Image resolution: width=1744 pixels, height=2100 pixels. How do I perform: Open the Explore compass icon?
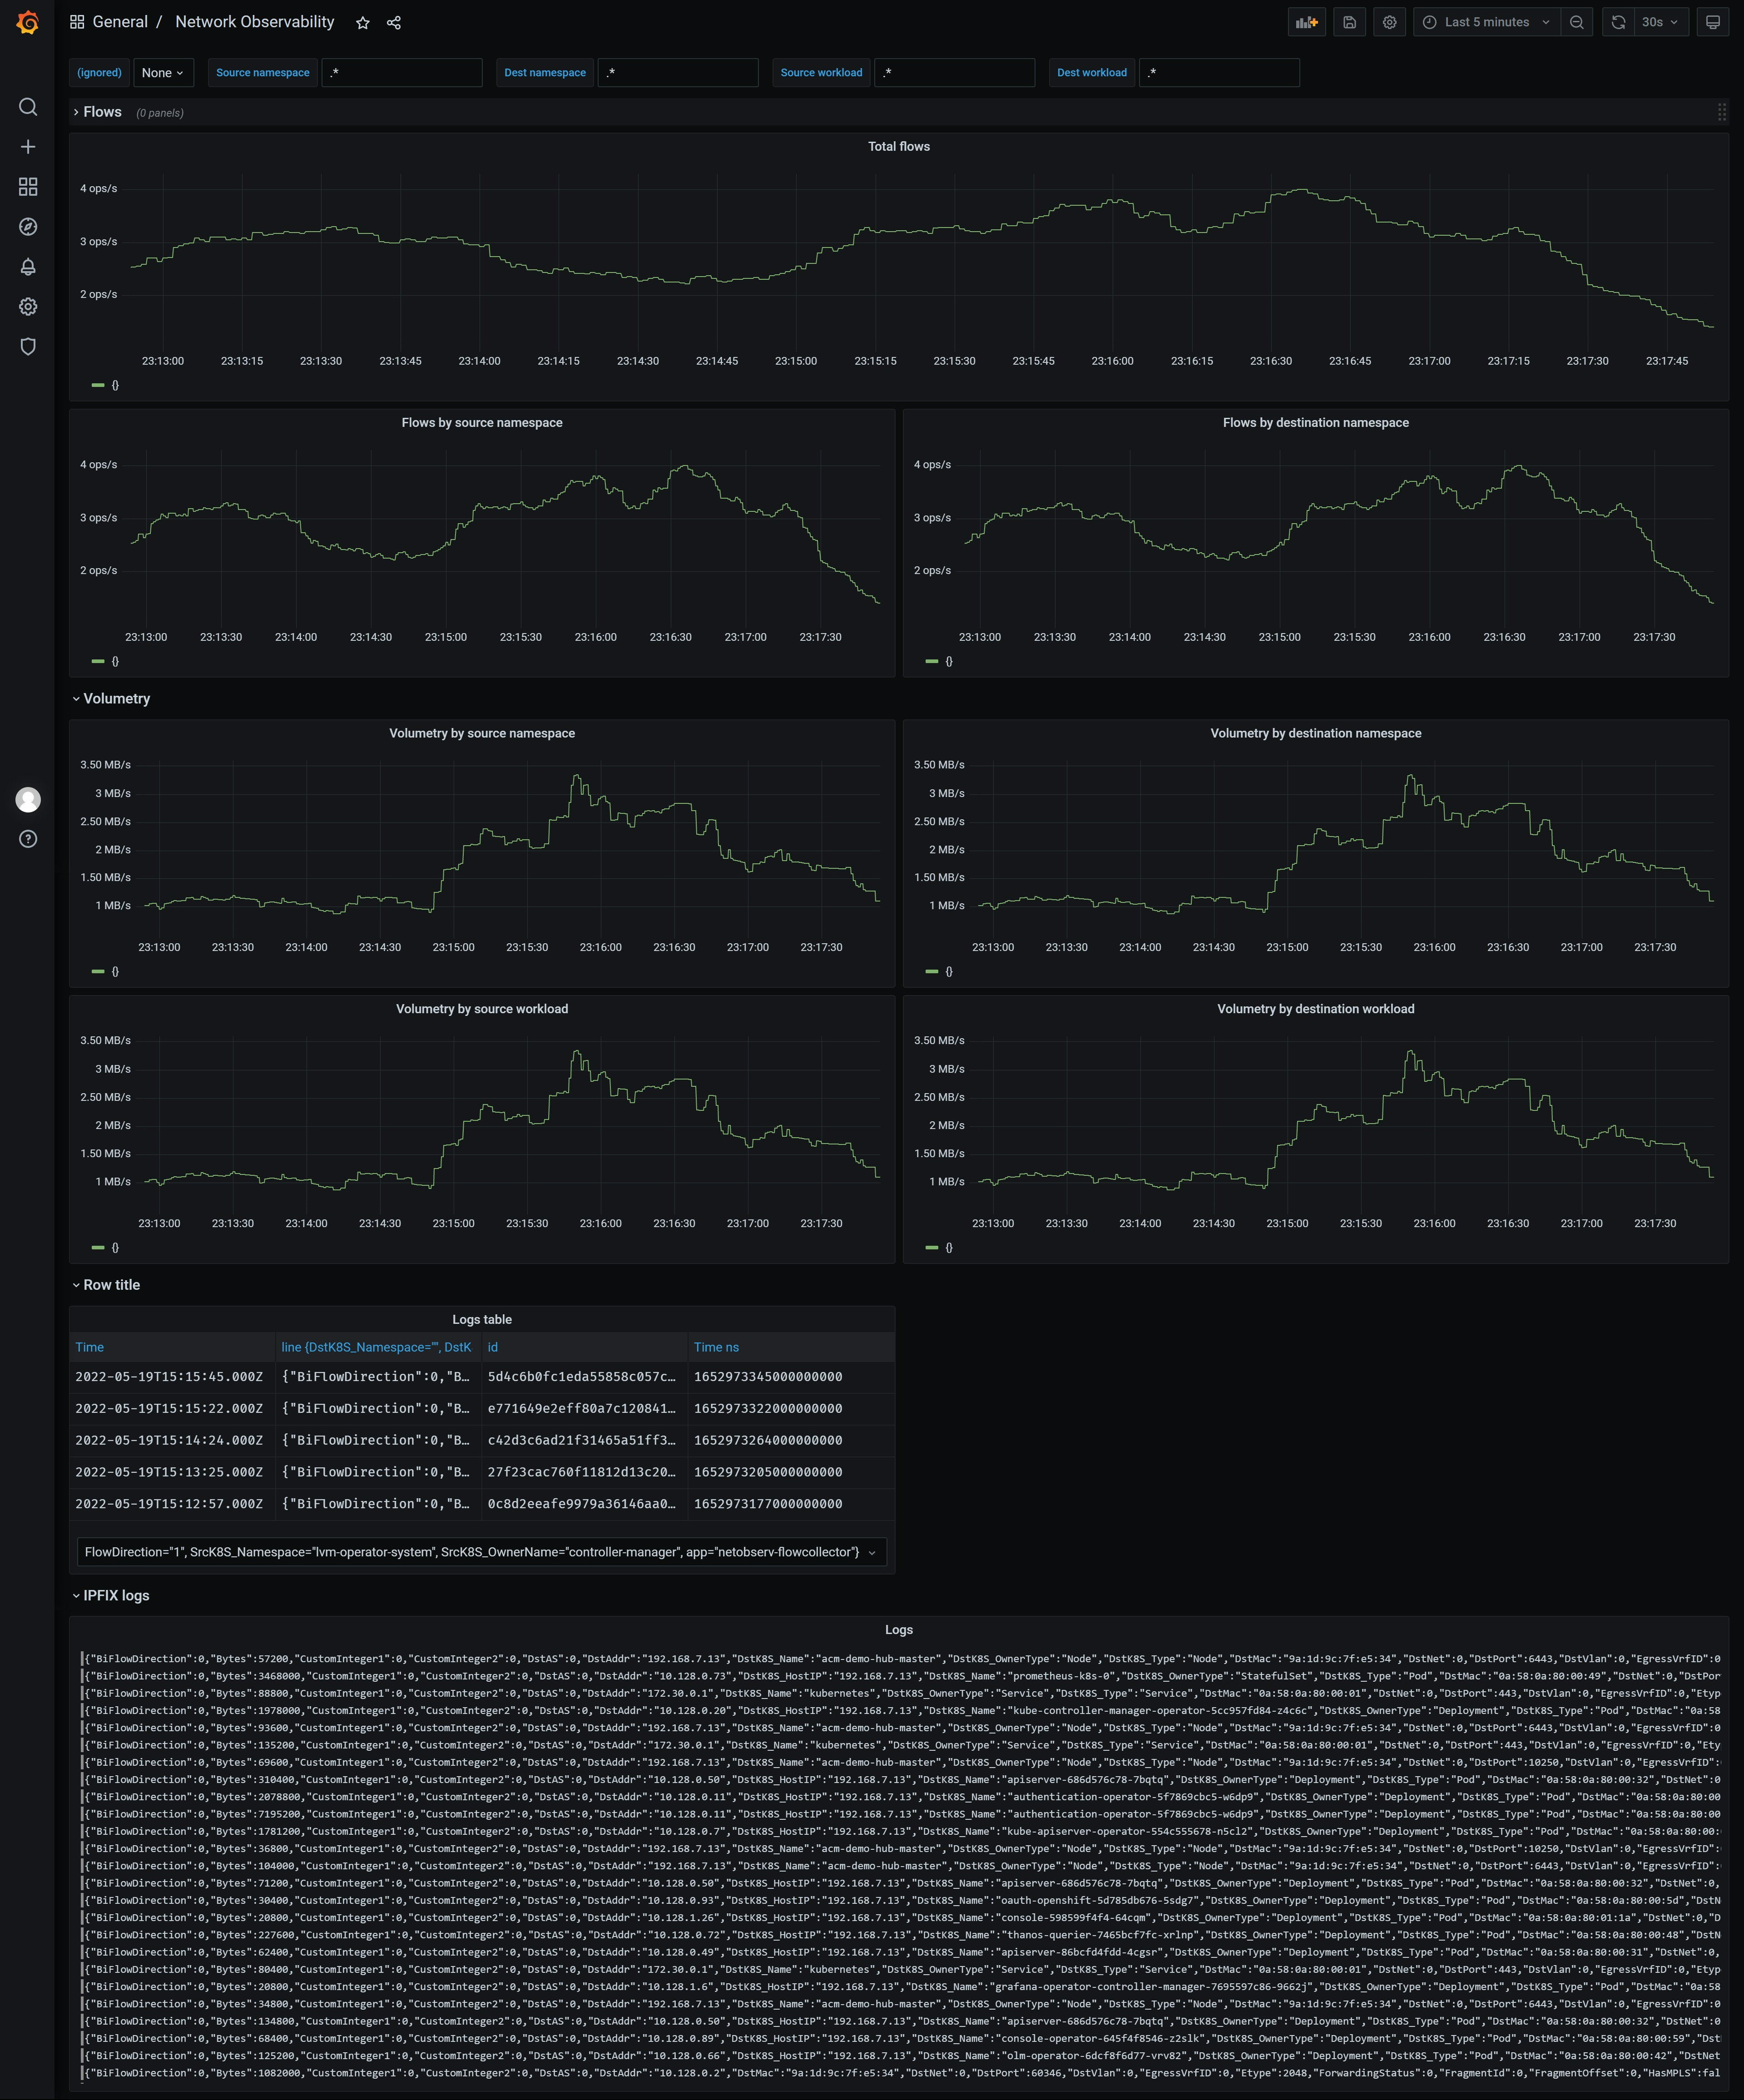click(x=28, y=227)
